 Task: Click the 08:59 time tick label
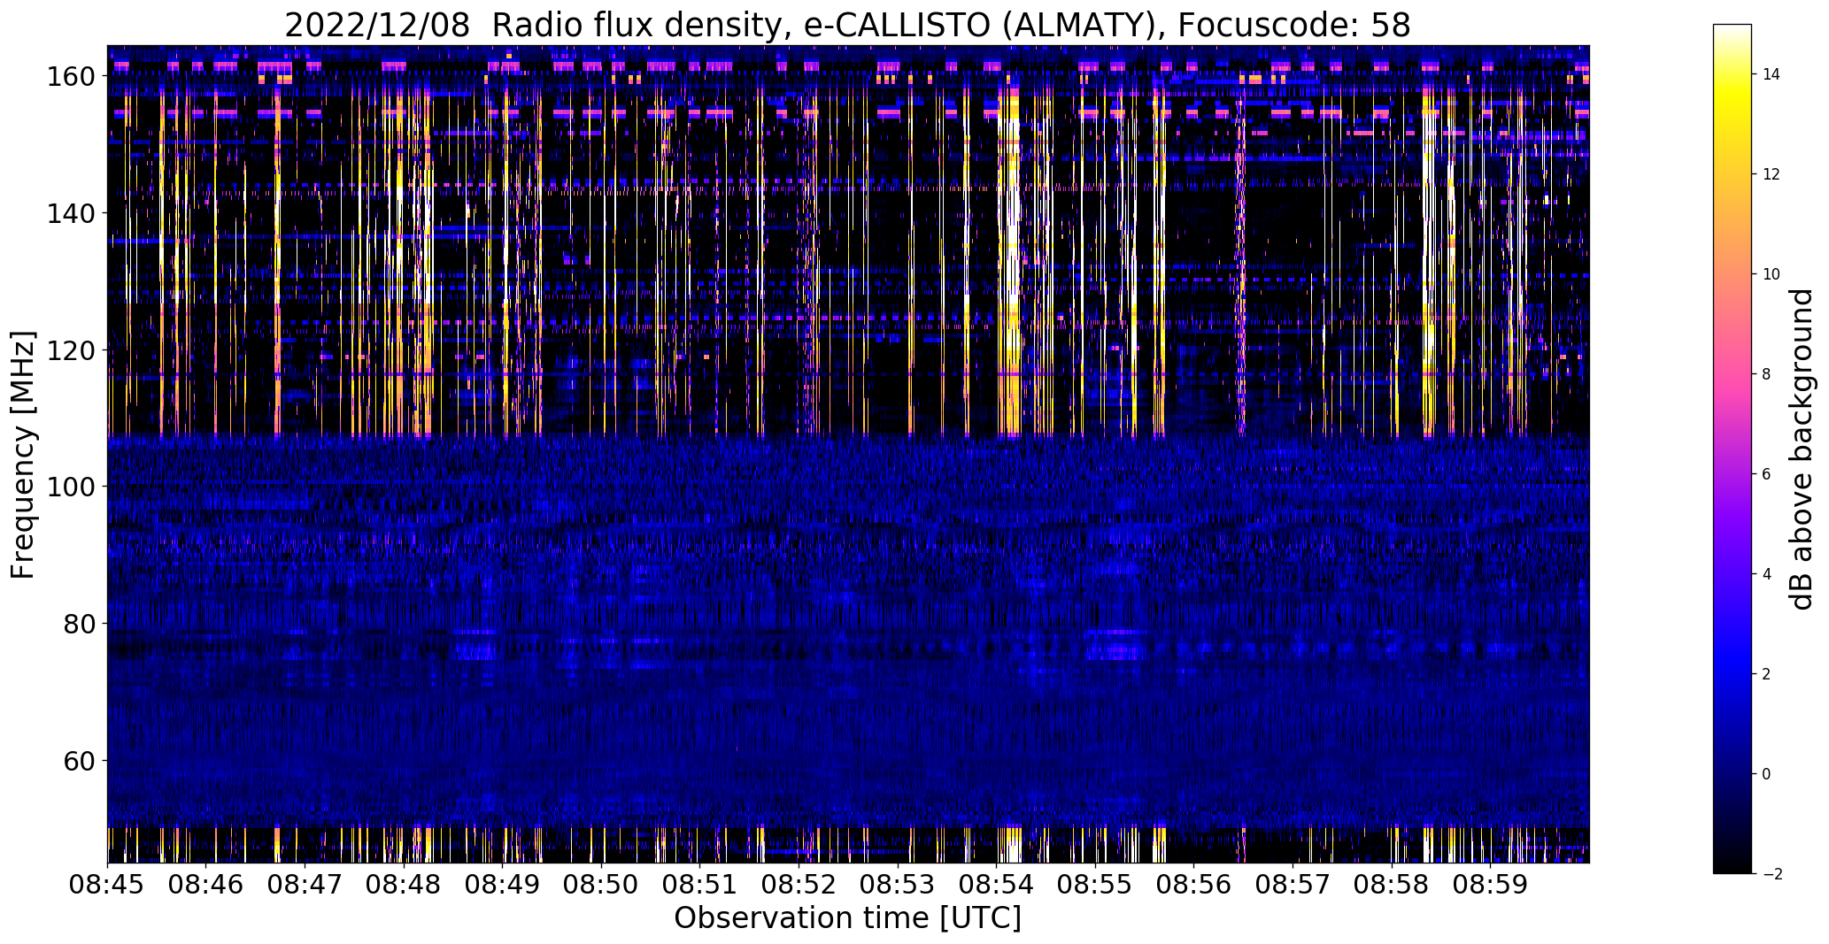[x=1491, y=883]
